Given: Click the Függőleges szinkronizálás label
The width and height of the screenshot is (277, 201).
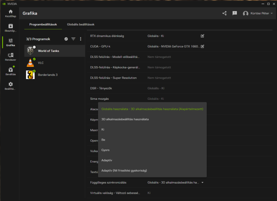Looking at the screenshot, I should click(x=108, y=182).
